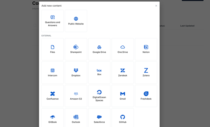The height and width of the screenshot is (127, 210).
Task: Select the Questions and Answers content option
Action: point(52,21)
